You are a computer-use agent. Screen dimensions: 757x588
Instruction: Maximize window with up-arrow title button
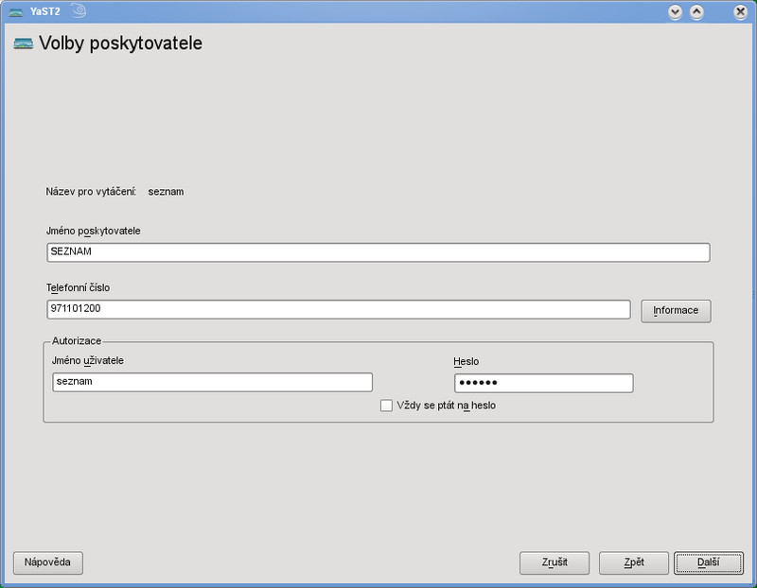(696, 11)
